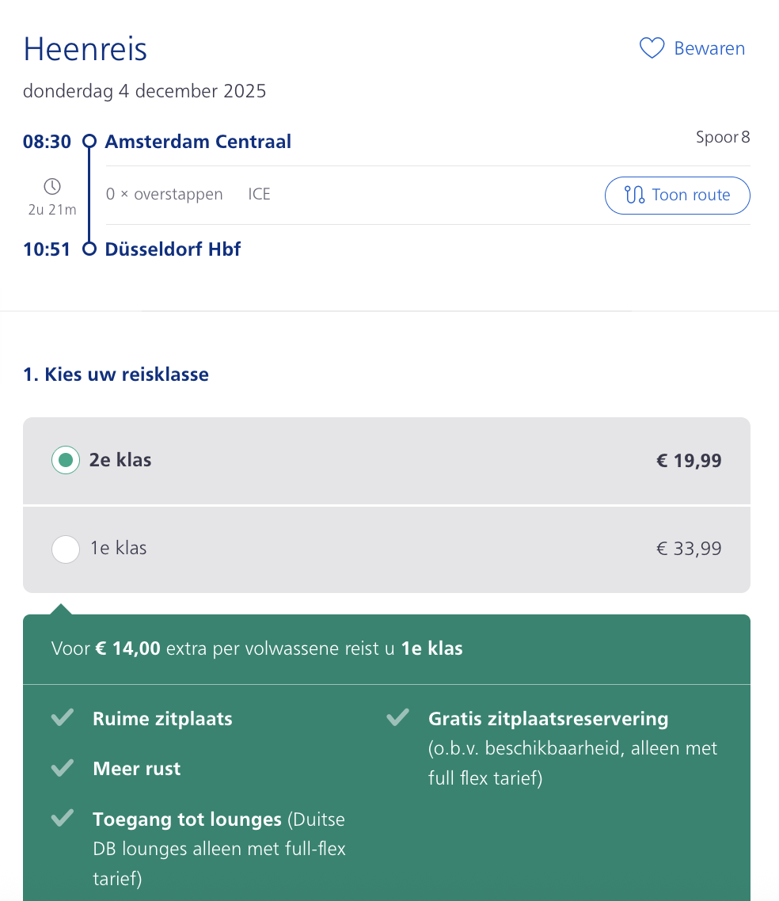Click the checkmark beside Toegang tot lounges
This screenshot has height=901, width=779.
[x=63, y=819]
